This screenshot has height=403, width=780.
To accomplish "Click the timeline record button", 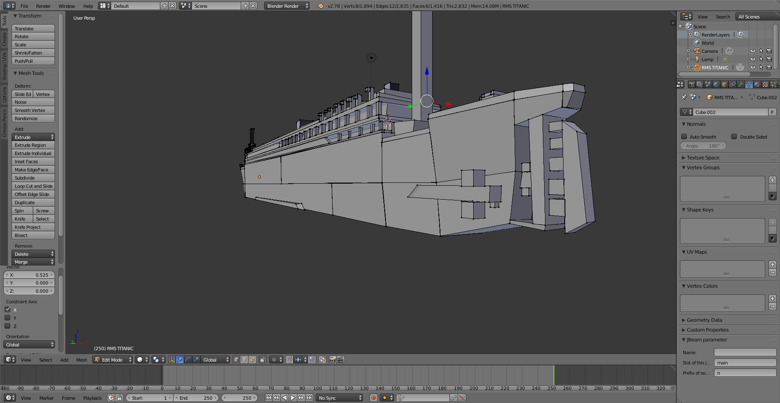I will 373,398.
